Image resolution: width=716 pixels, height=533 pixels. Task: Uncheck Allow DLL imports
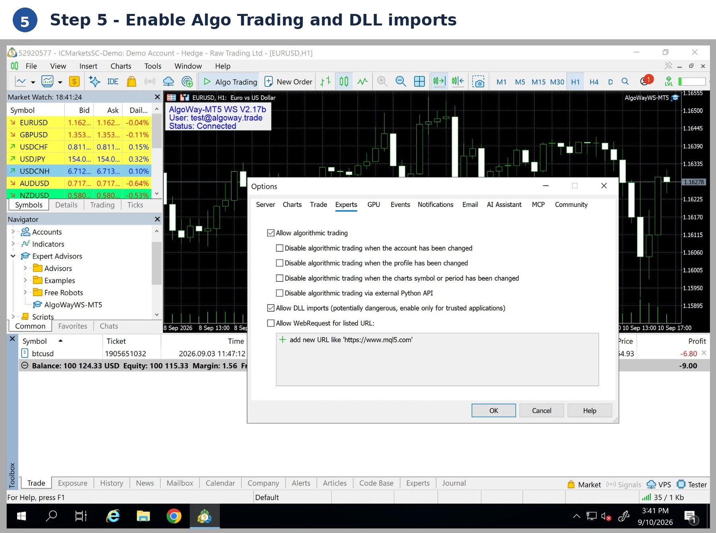(x=271, y=308)
